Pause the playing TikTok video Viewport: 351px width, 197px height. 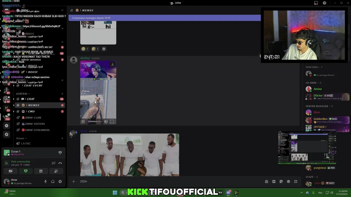pyautogui.click(x=83, y=121)
